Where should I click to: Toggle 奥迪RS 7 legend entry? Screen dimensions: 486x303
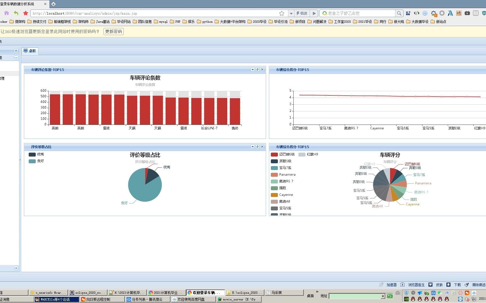click(x=282, y=181)
